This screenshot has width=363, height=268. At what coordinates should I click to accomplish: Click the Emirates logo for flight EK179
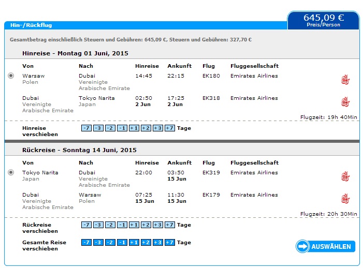(x=345, y=198)
